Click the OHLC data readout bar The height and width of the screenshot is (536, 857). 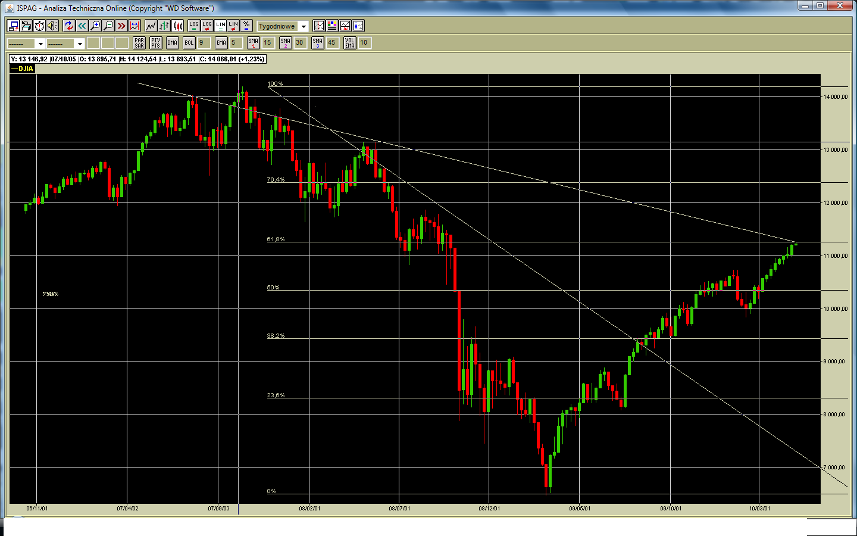[x=137, y=59]
